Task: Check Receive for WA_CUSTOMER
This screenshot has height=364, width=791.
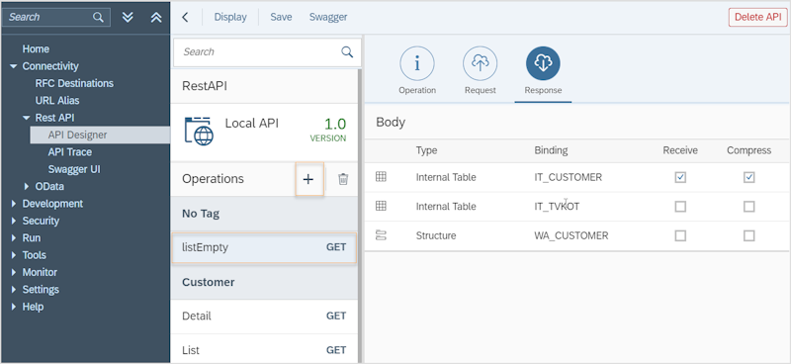Action: tap(680, 235)
